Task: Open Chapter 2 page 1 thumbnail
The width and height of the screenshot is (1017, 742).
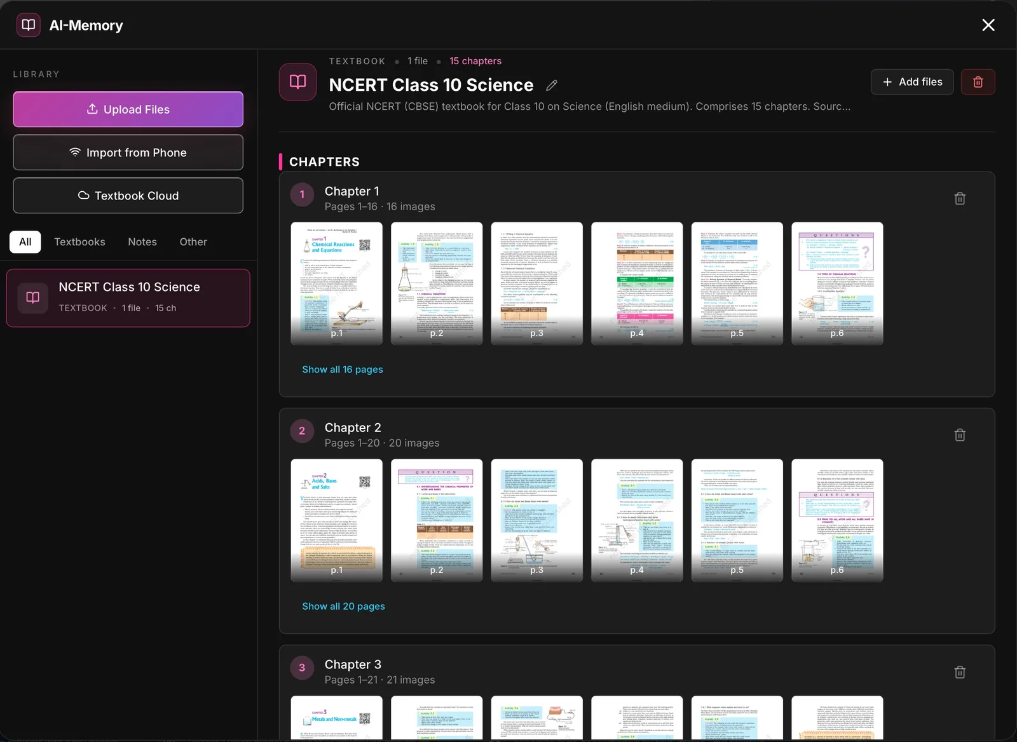Action: click(x=337, y=520)
